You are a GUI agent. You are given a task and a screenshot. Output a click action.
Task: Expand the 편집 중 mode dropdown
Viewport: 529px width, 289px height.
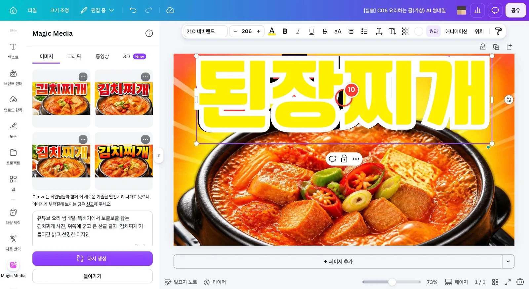coord(97,10)
